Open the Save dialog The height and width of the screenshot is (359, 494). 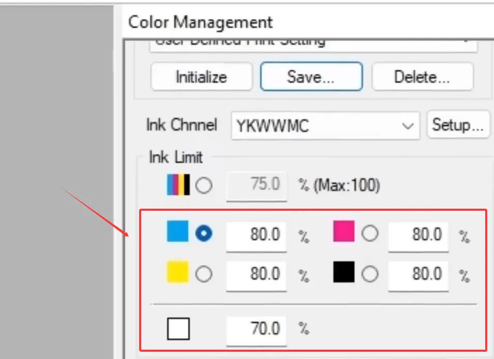[x=311, y=76]
